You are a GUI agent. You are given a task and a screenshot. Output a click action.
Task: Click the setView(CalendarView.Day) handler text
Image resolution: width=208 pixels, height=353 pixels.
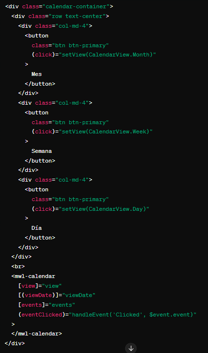(x=104, y=209)
